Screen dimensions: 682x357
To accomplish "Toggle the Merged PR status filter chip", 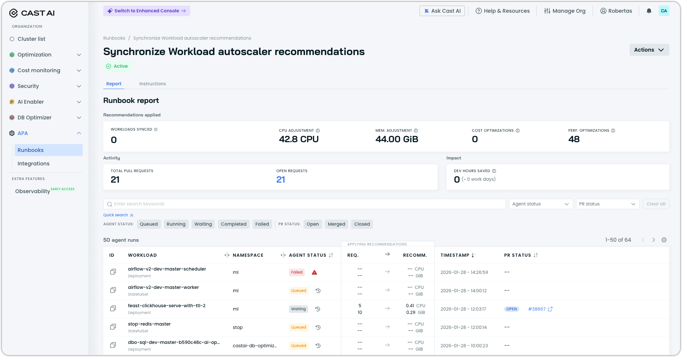I will (337, 224).
